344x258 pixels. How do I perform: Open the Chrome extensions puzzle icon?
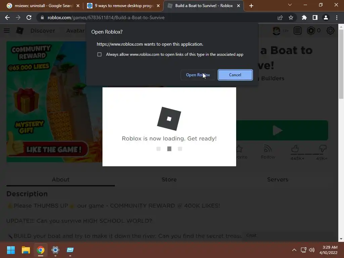(304, 17)
